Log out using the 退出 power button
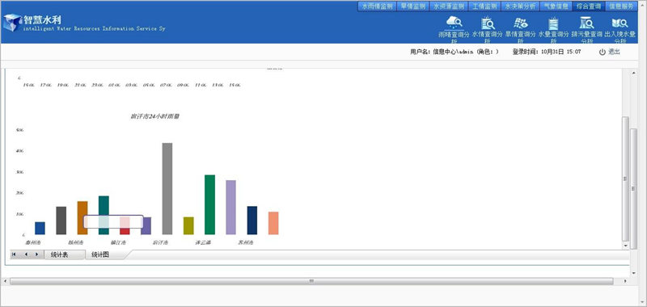The image size is (647, 307). click(610, 52)
